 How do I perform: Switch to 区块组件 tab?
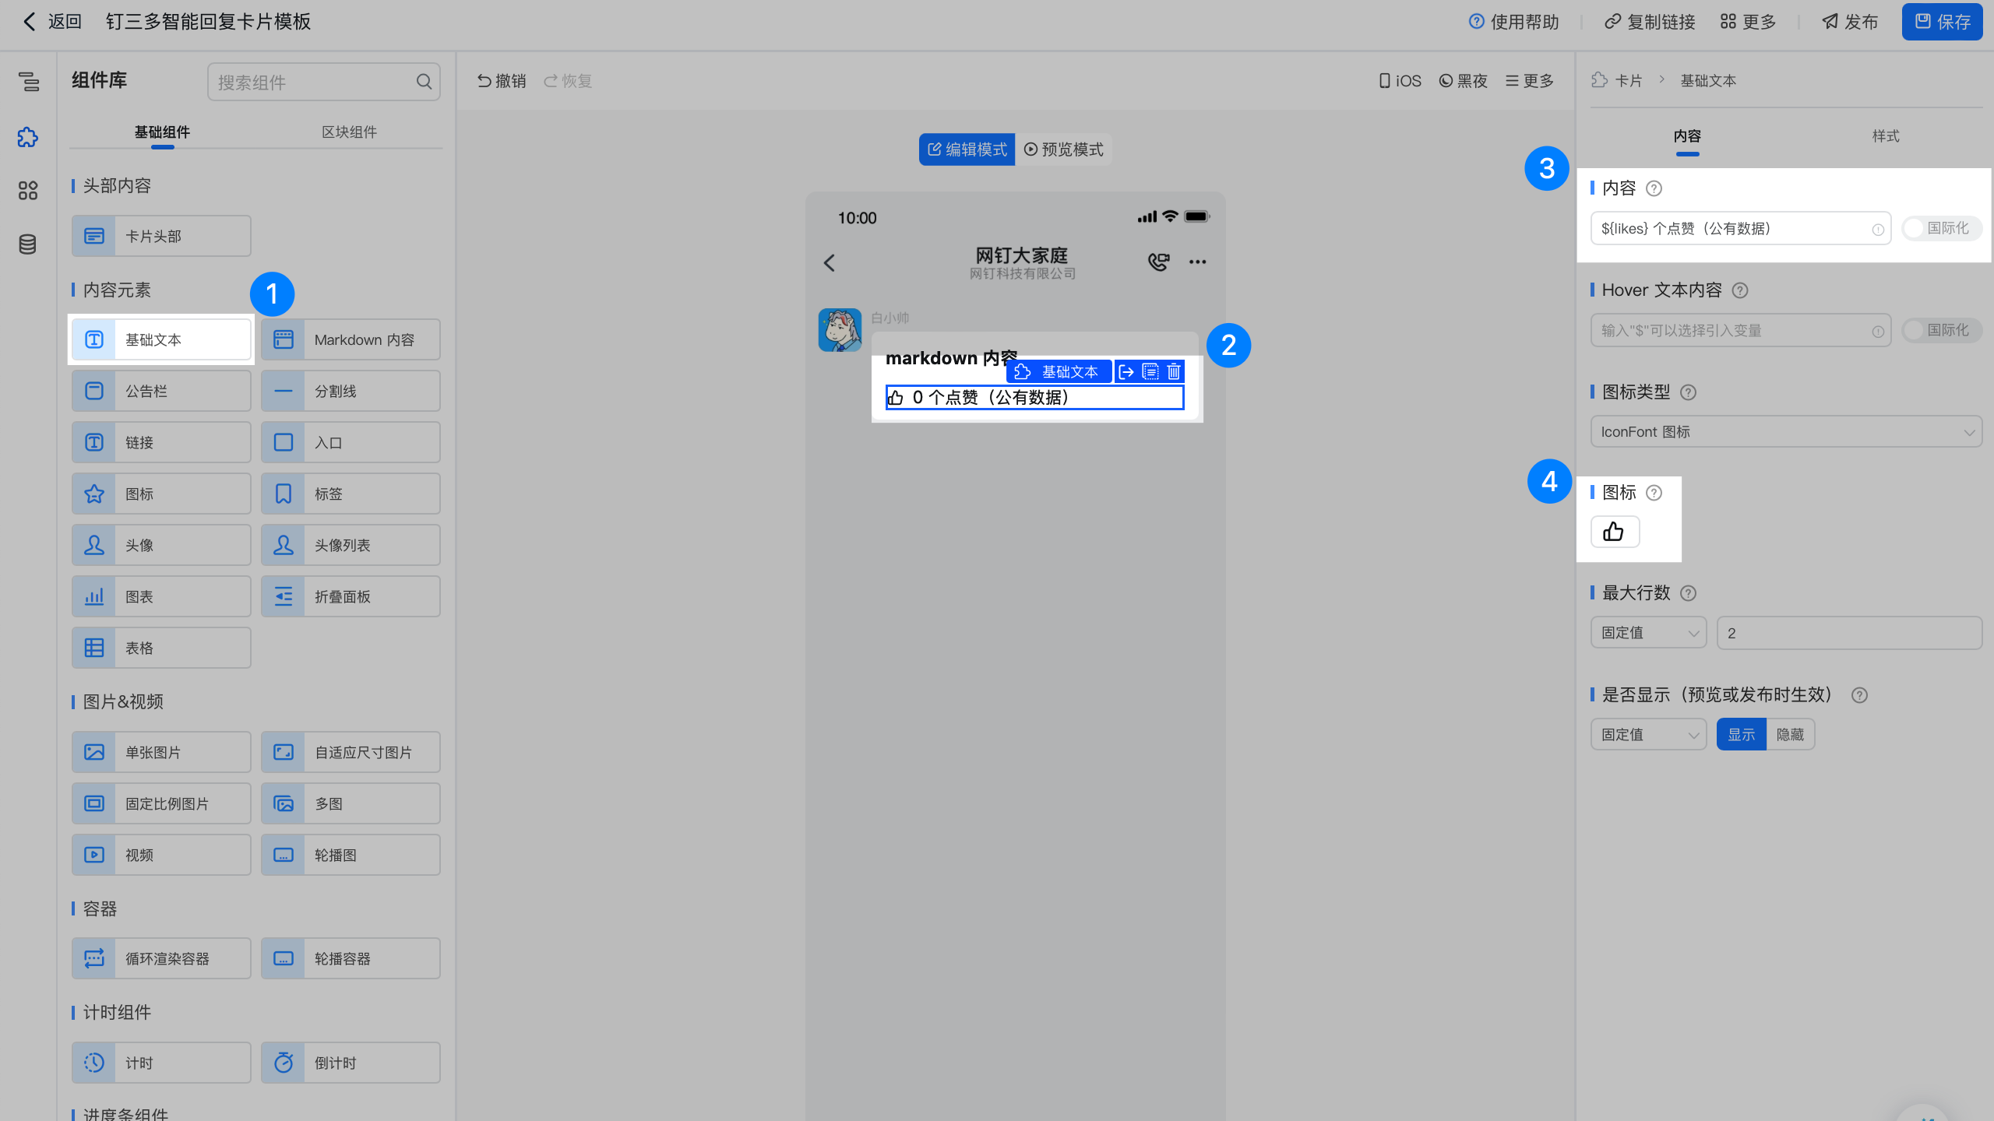[x=349, y=132]
